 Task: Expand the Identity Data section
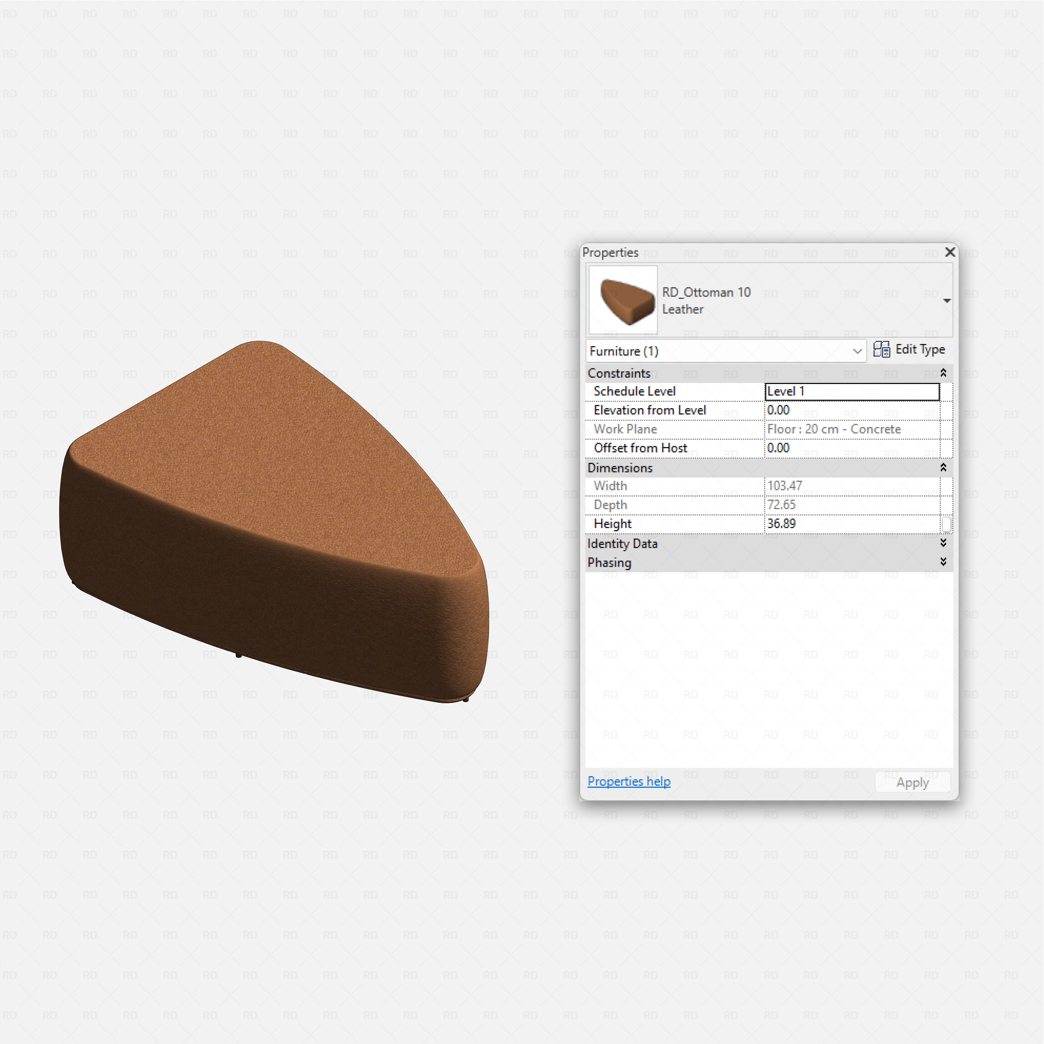point(943,544)
